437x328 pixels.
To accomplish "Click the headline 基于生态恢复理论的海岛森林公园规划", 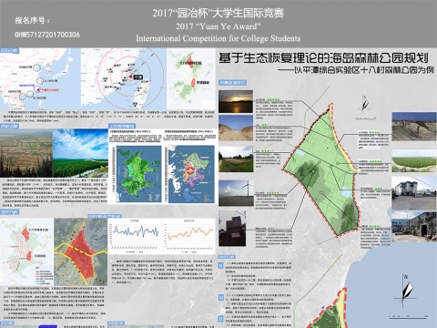I will point(324,57).
